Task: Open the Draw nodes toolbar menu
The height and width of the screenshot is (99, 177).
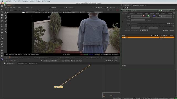Action: point(2,9)
